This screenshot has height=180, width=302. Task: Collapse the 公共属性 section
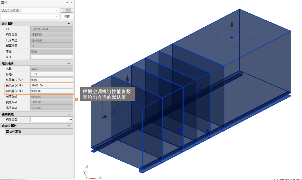point(69,24)
